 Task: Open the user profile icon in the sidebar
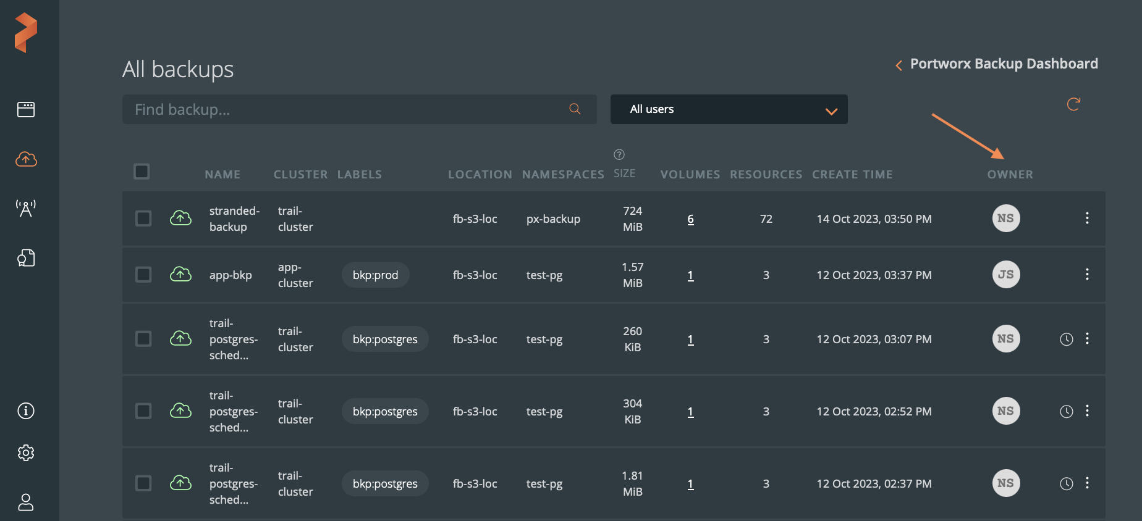[26, 502]
